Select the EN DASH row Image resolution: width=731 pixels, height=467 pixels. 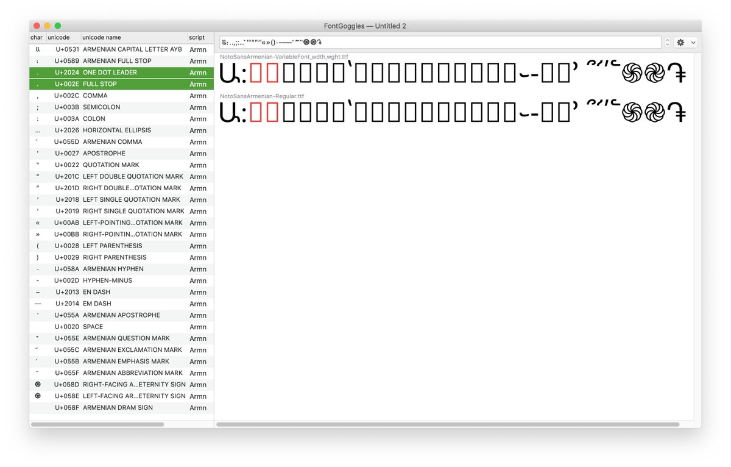pos(122,293)
